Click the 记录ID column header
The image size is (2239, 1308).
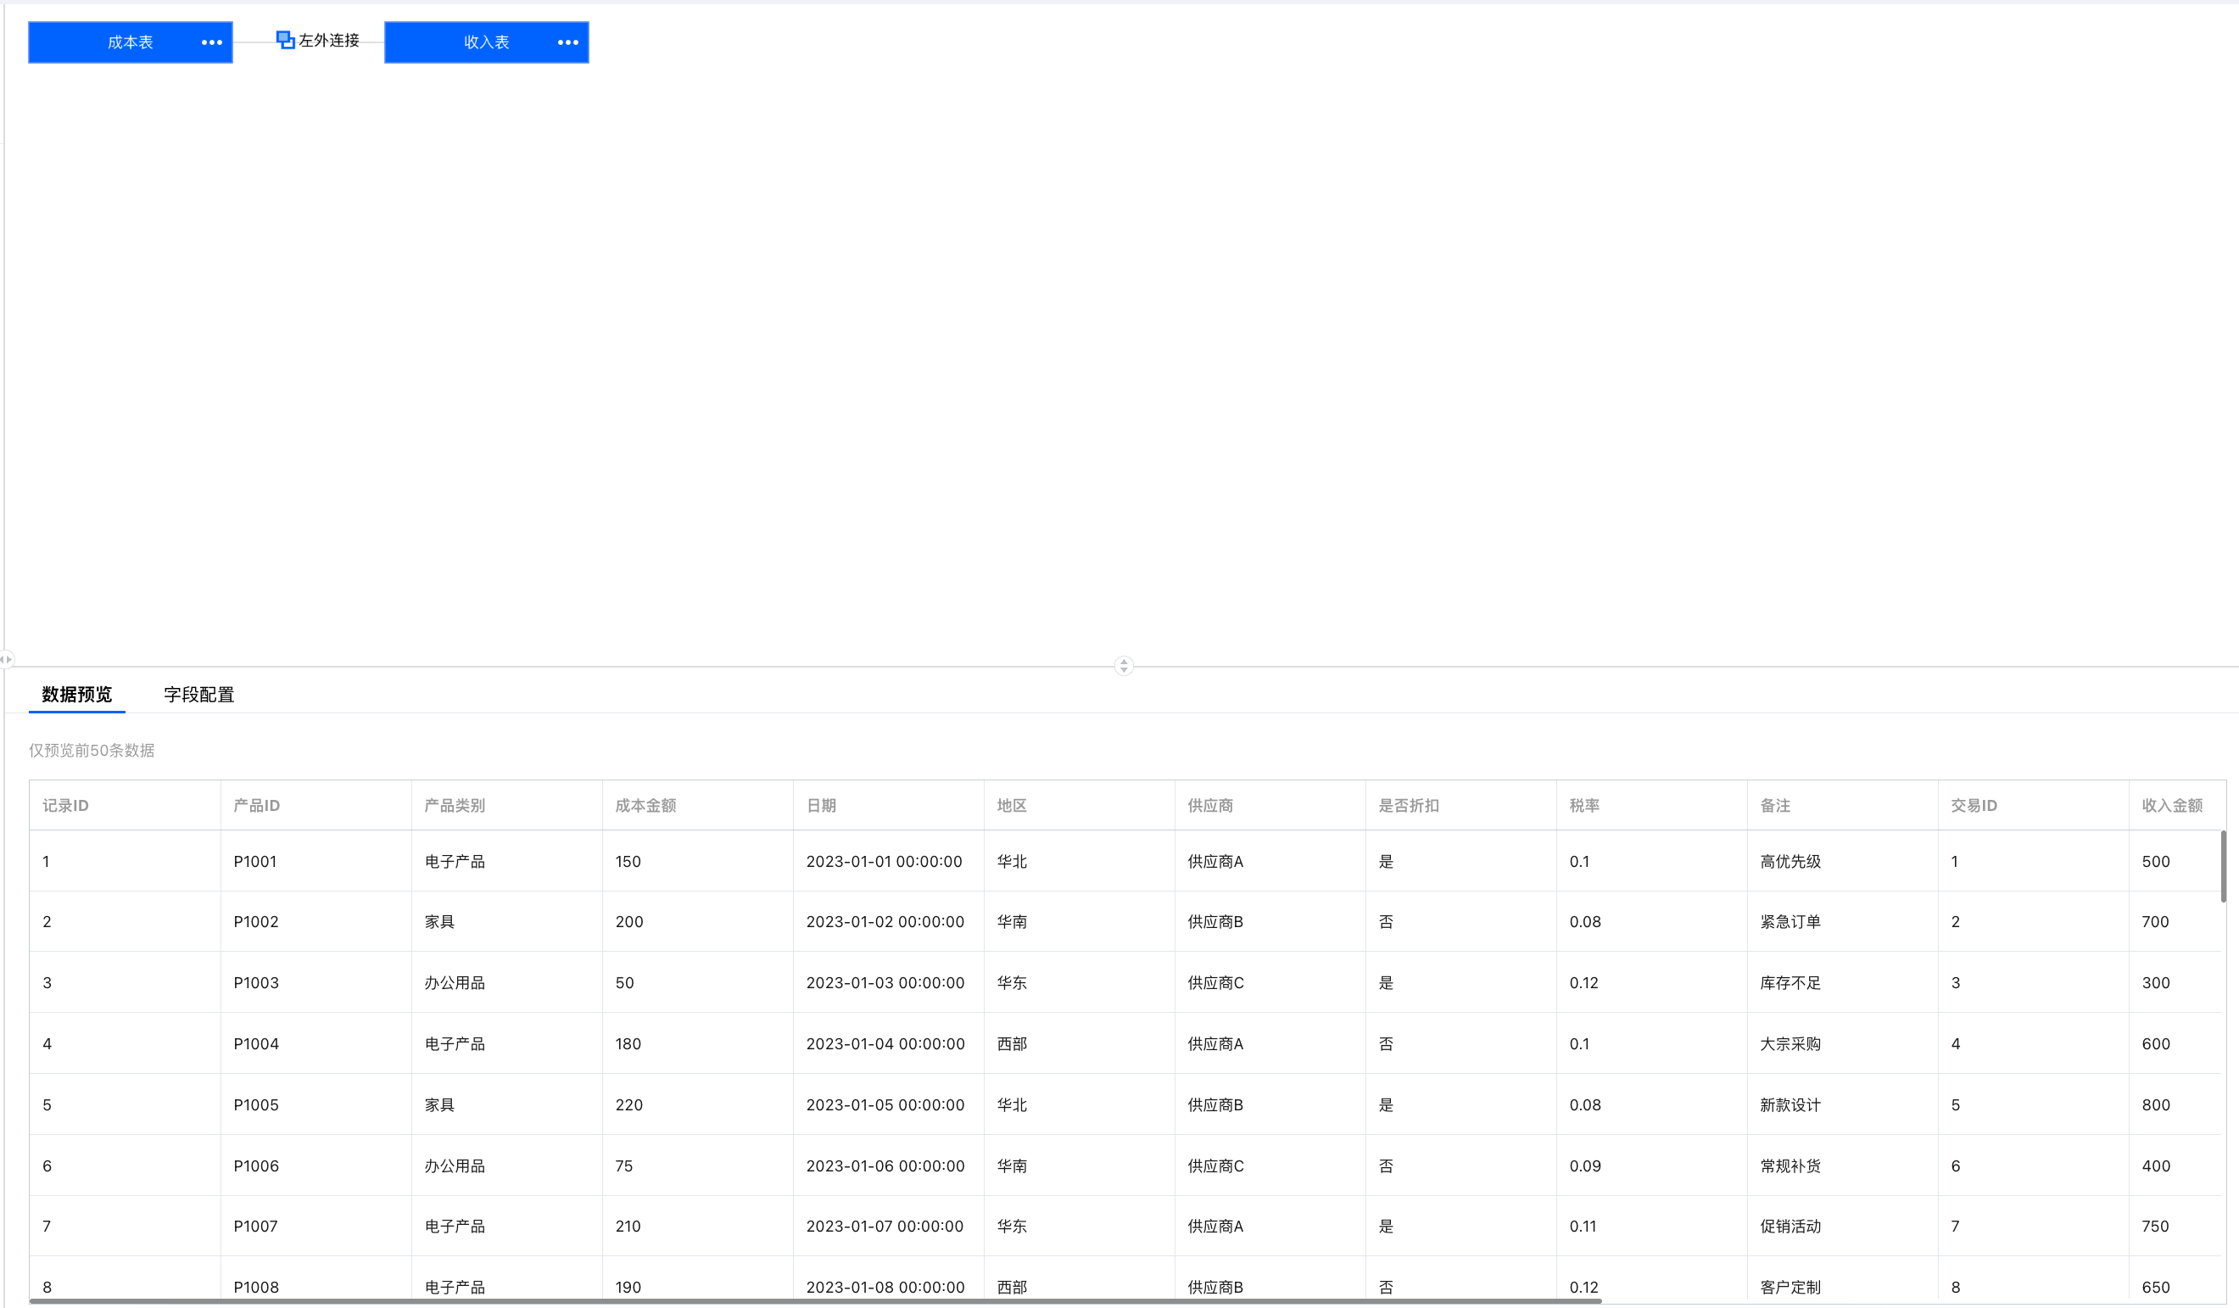coord(66,805)
